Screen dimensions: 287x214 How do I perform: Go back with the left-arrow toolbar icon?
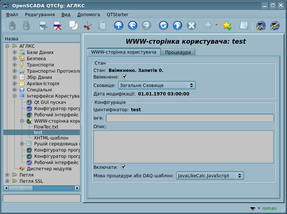[132, 26]
